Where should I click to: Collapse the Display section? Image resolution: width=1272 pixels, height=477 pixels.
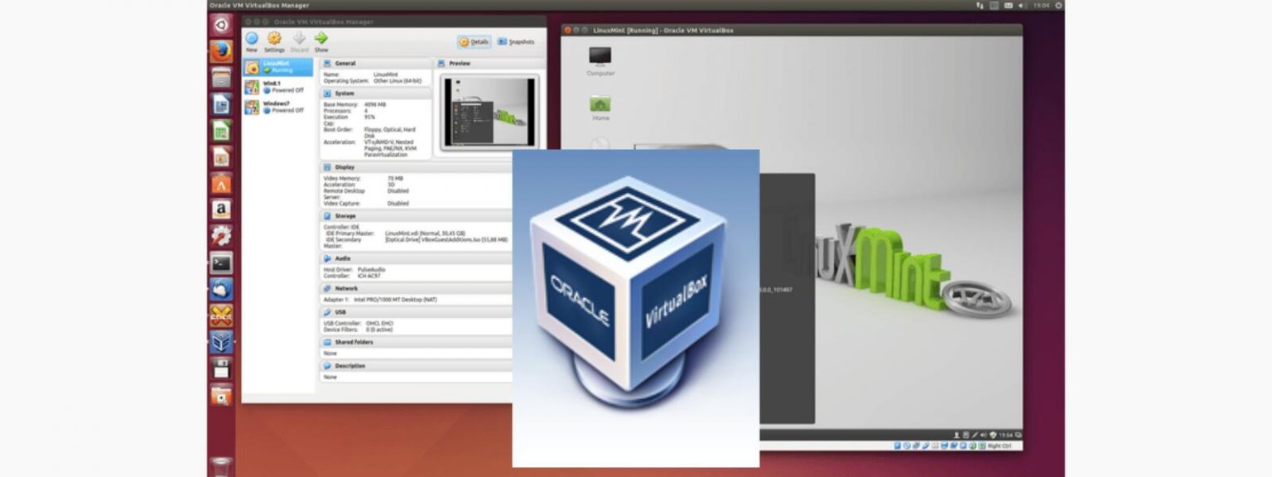click(338, 166)
